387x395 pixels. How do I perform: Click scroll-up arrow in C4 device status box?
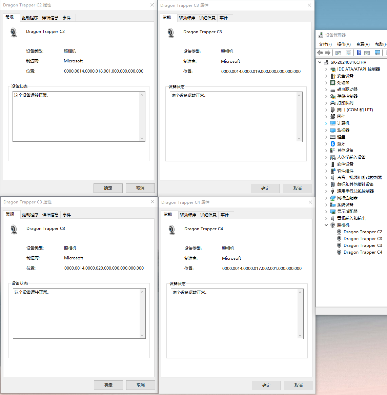coord(300,292)
